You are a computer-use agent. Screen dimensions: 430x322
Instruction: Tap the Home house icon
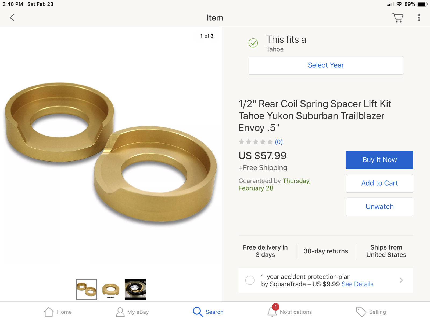tap(49, 312)
